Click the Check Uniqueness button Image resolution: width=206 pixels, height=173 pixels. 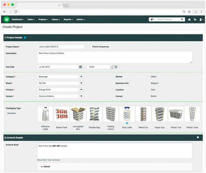tap(101, 47)
